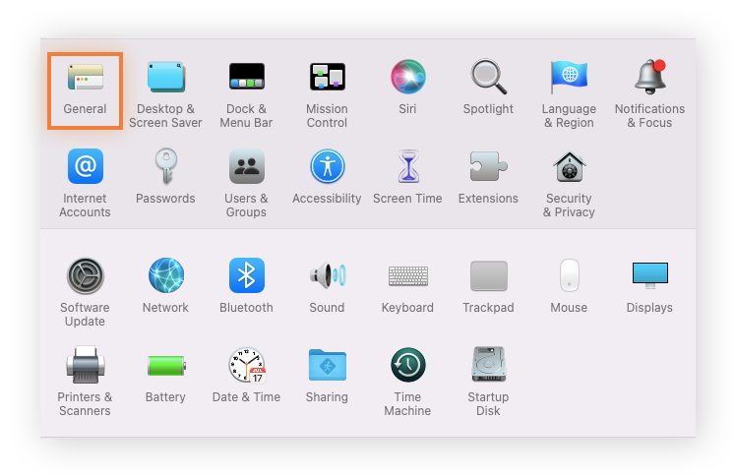Screen dimensions: 735x476
Task: Open the Passwords key icon
Action: 165,166
